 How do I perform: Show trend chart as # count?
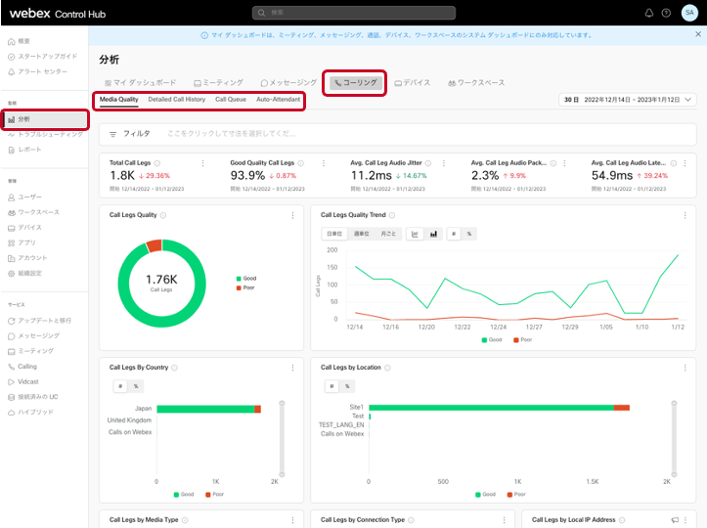pos(454,234)
